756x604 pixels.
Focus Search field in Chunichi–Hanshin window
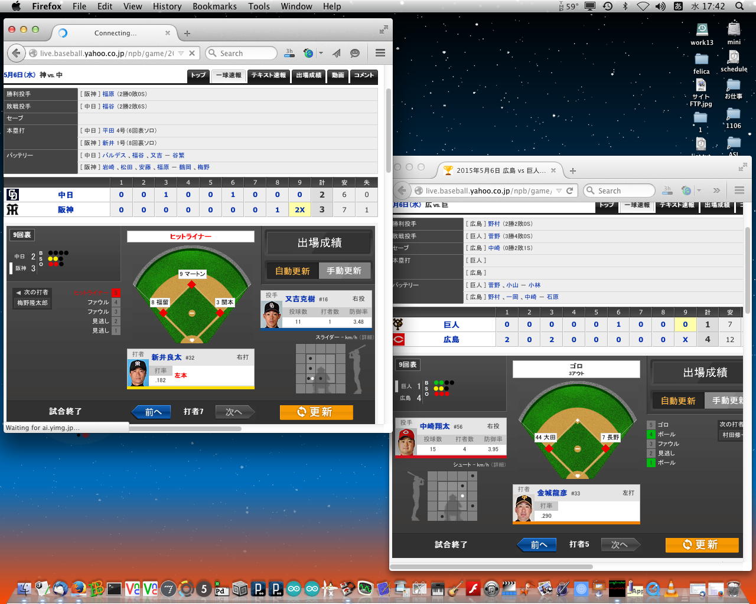pos(241,53)
